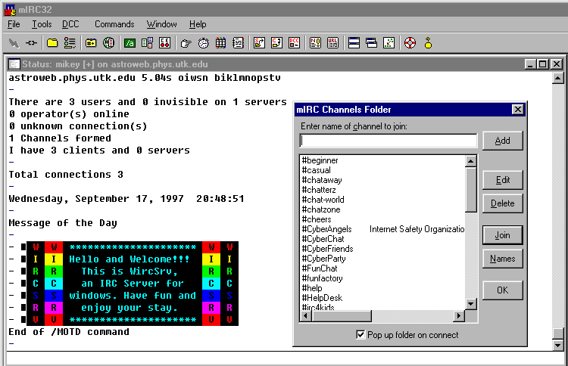The width and height of the screenshot is (568, 366).
Task: Click the pointing hand finger icon
Action: pyautogui.click(x=186, y=43)
